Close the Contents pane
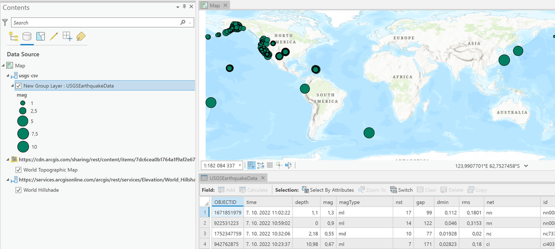555x249 pixels. (191, 7)
